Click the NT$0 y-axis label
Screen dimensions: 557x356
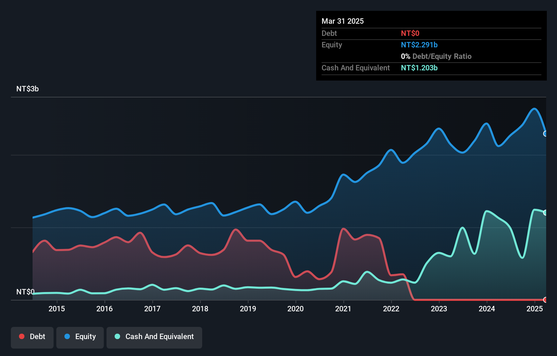click(x=25, y=292)
